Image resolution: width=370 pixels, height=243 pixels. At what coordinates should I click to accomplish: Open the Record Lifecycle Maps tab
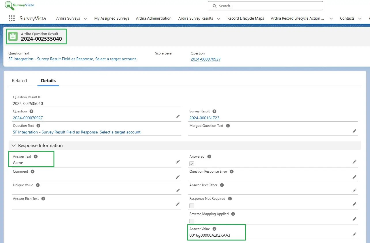point(246,18)
